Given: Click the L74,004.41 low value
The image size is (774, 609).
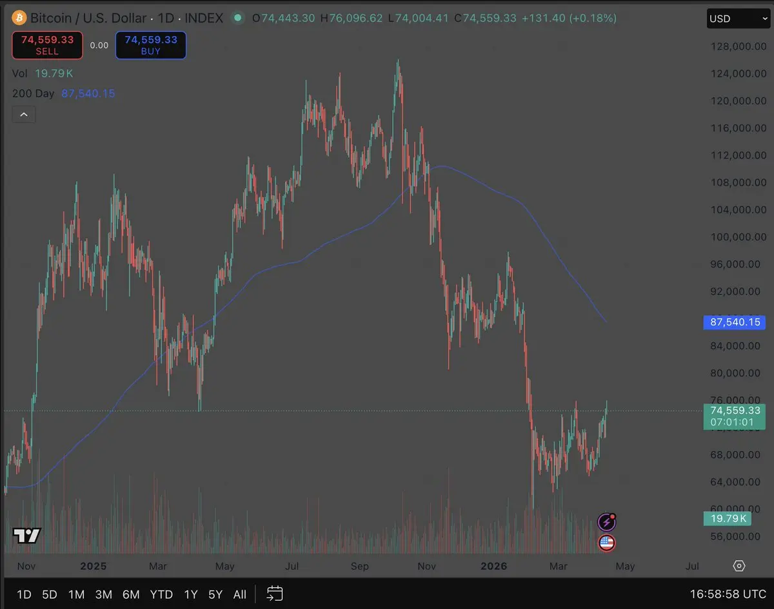Looking at the screenshot, I should (418, 18).
